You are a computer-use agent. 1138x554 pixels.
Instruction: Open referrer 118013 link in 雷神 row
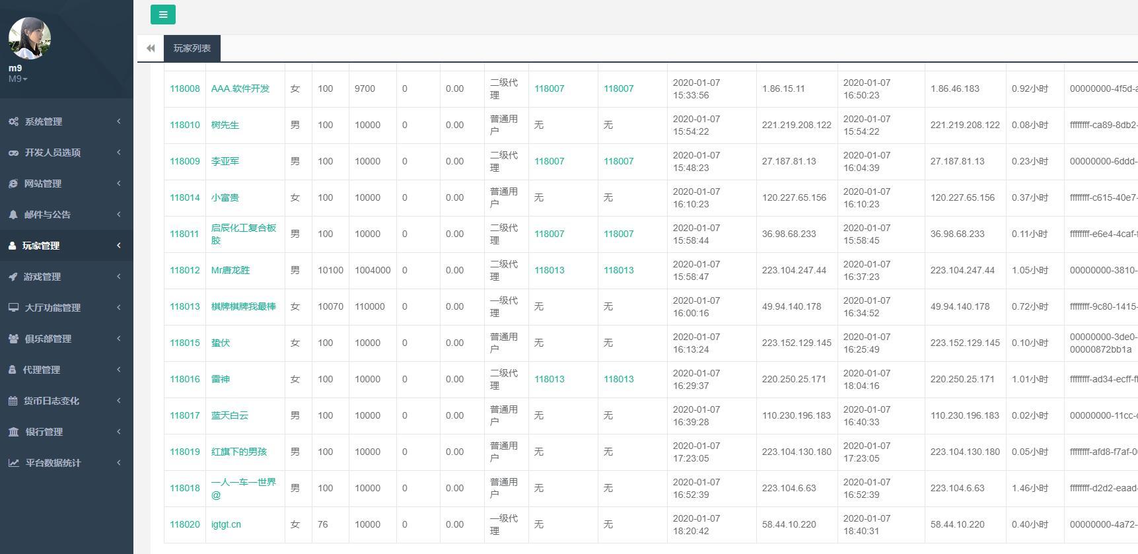pos(549,379)
